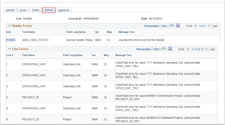Open the Totals tab
225x125 pixels.
36,10
